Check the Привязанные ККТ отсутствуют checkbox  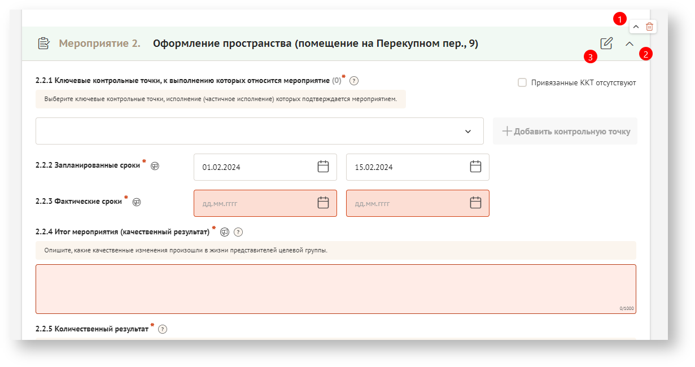click(522, 82)
